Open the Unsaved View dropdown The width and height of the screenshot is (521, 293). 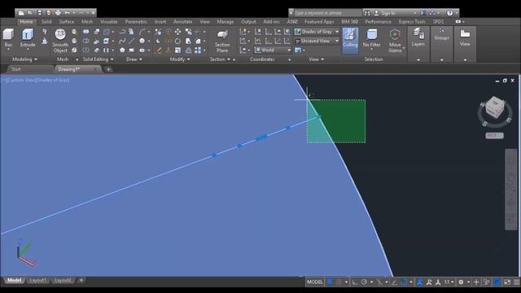(x=317, y=41)
